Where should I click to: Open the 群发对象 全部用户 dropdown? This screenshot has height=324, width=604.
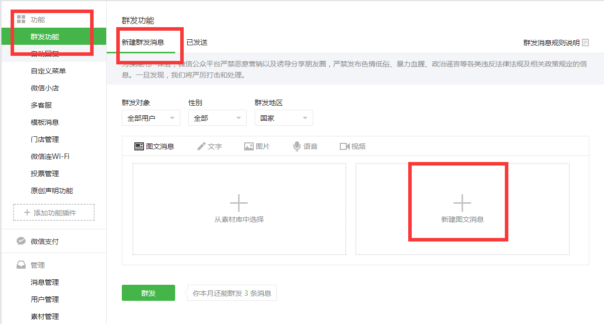coord(150,118)
